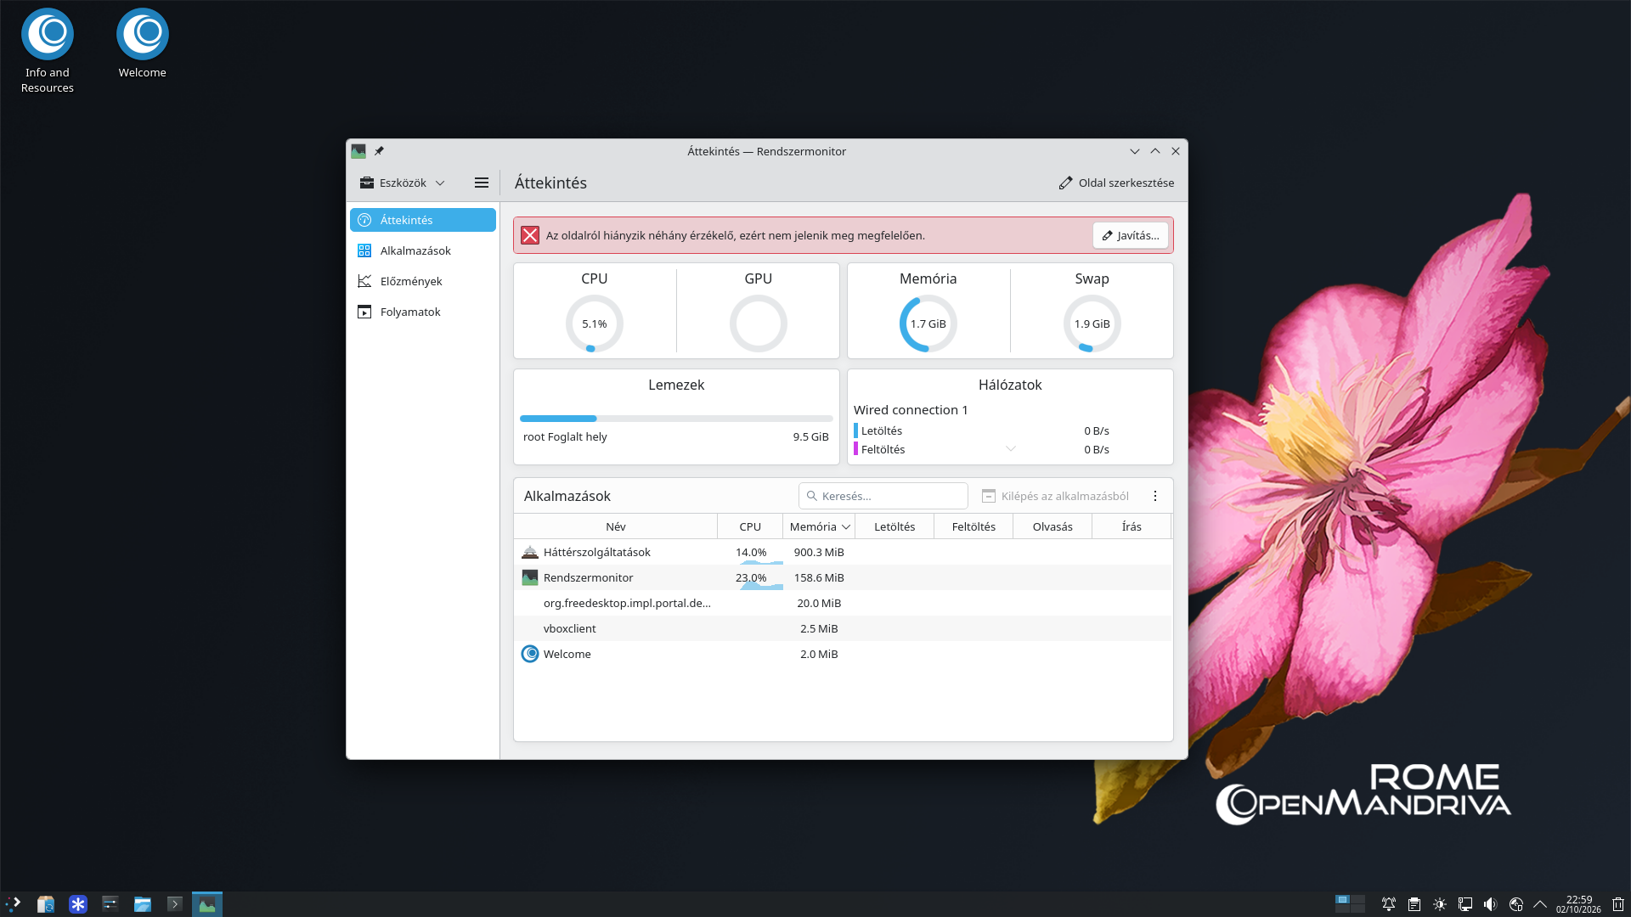Click the root disk usage bar
Viewport: 1631px width, 917px height.
(676, 419)
